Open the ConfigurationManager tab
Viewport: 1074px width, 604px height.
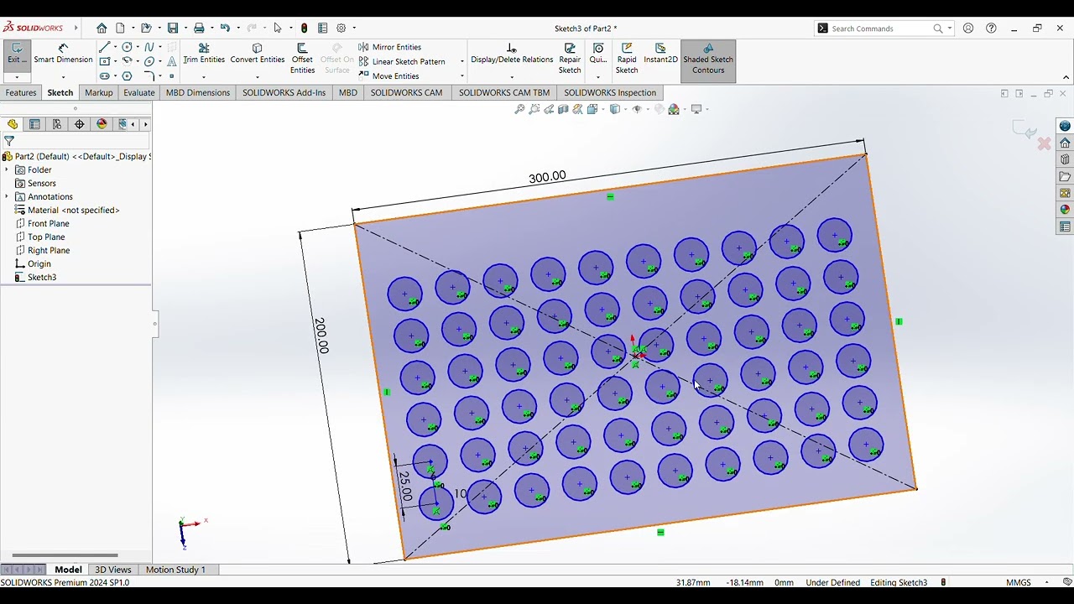[57, 124]
